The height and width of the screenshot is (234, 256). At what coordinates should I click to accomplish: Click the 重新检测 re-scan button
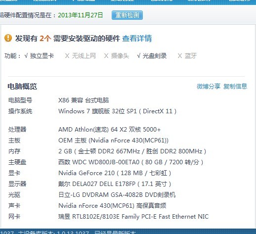point(127,15)
